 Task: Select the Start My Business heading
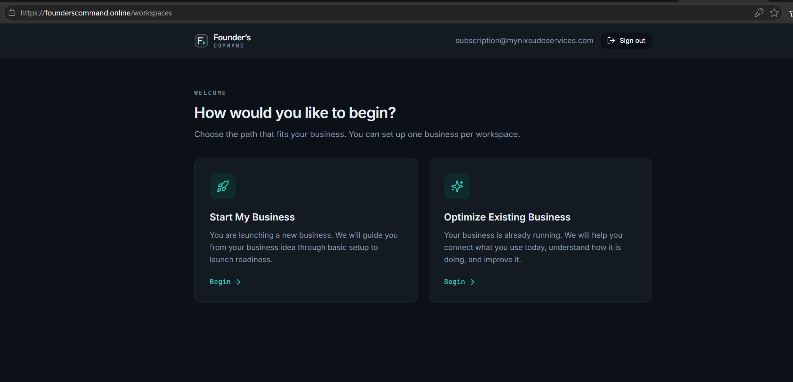tap(252, 217)
